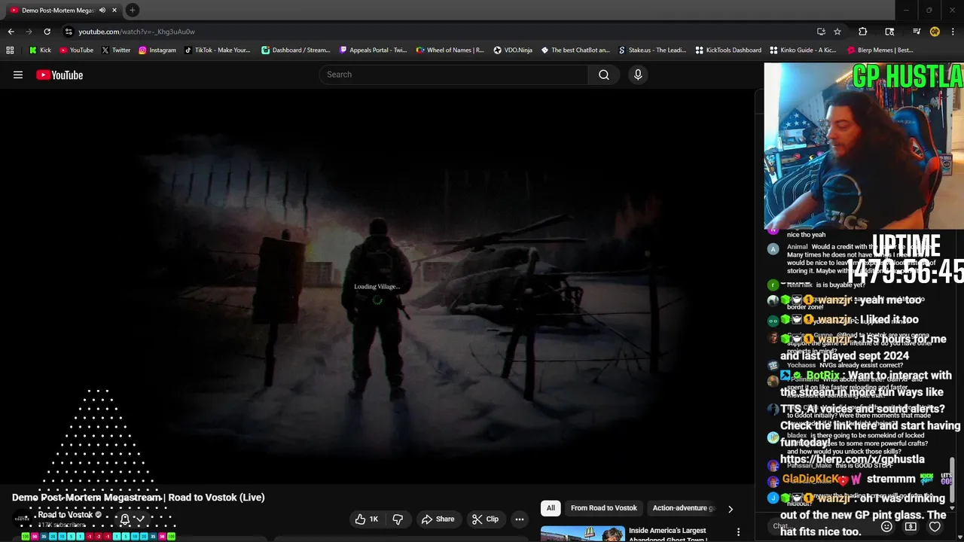Open options for the Inside America's Largest video

(738, 532)
